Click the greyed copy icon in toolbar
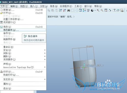 click(49, 10)
